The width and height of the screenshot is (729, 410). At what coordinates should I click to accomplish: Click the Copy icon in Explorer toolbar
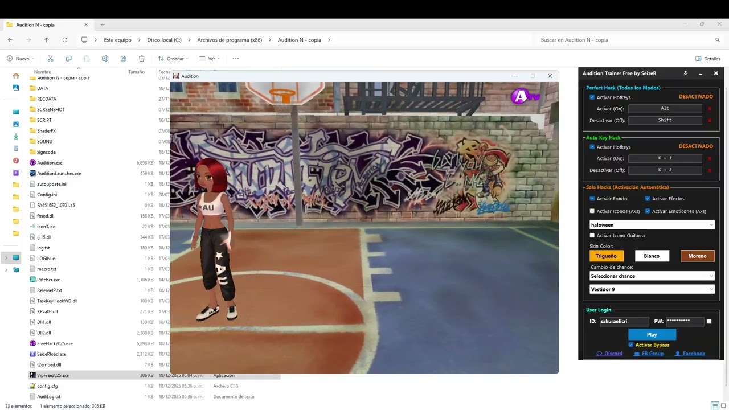pyautogui.click(x=68, y=59)
